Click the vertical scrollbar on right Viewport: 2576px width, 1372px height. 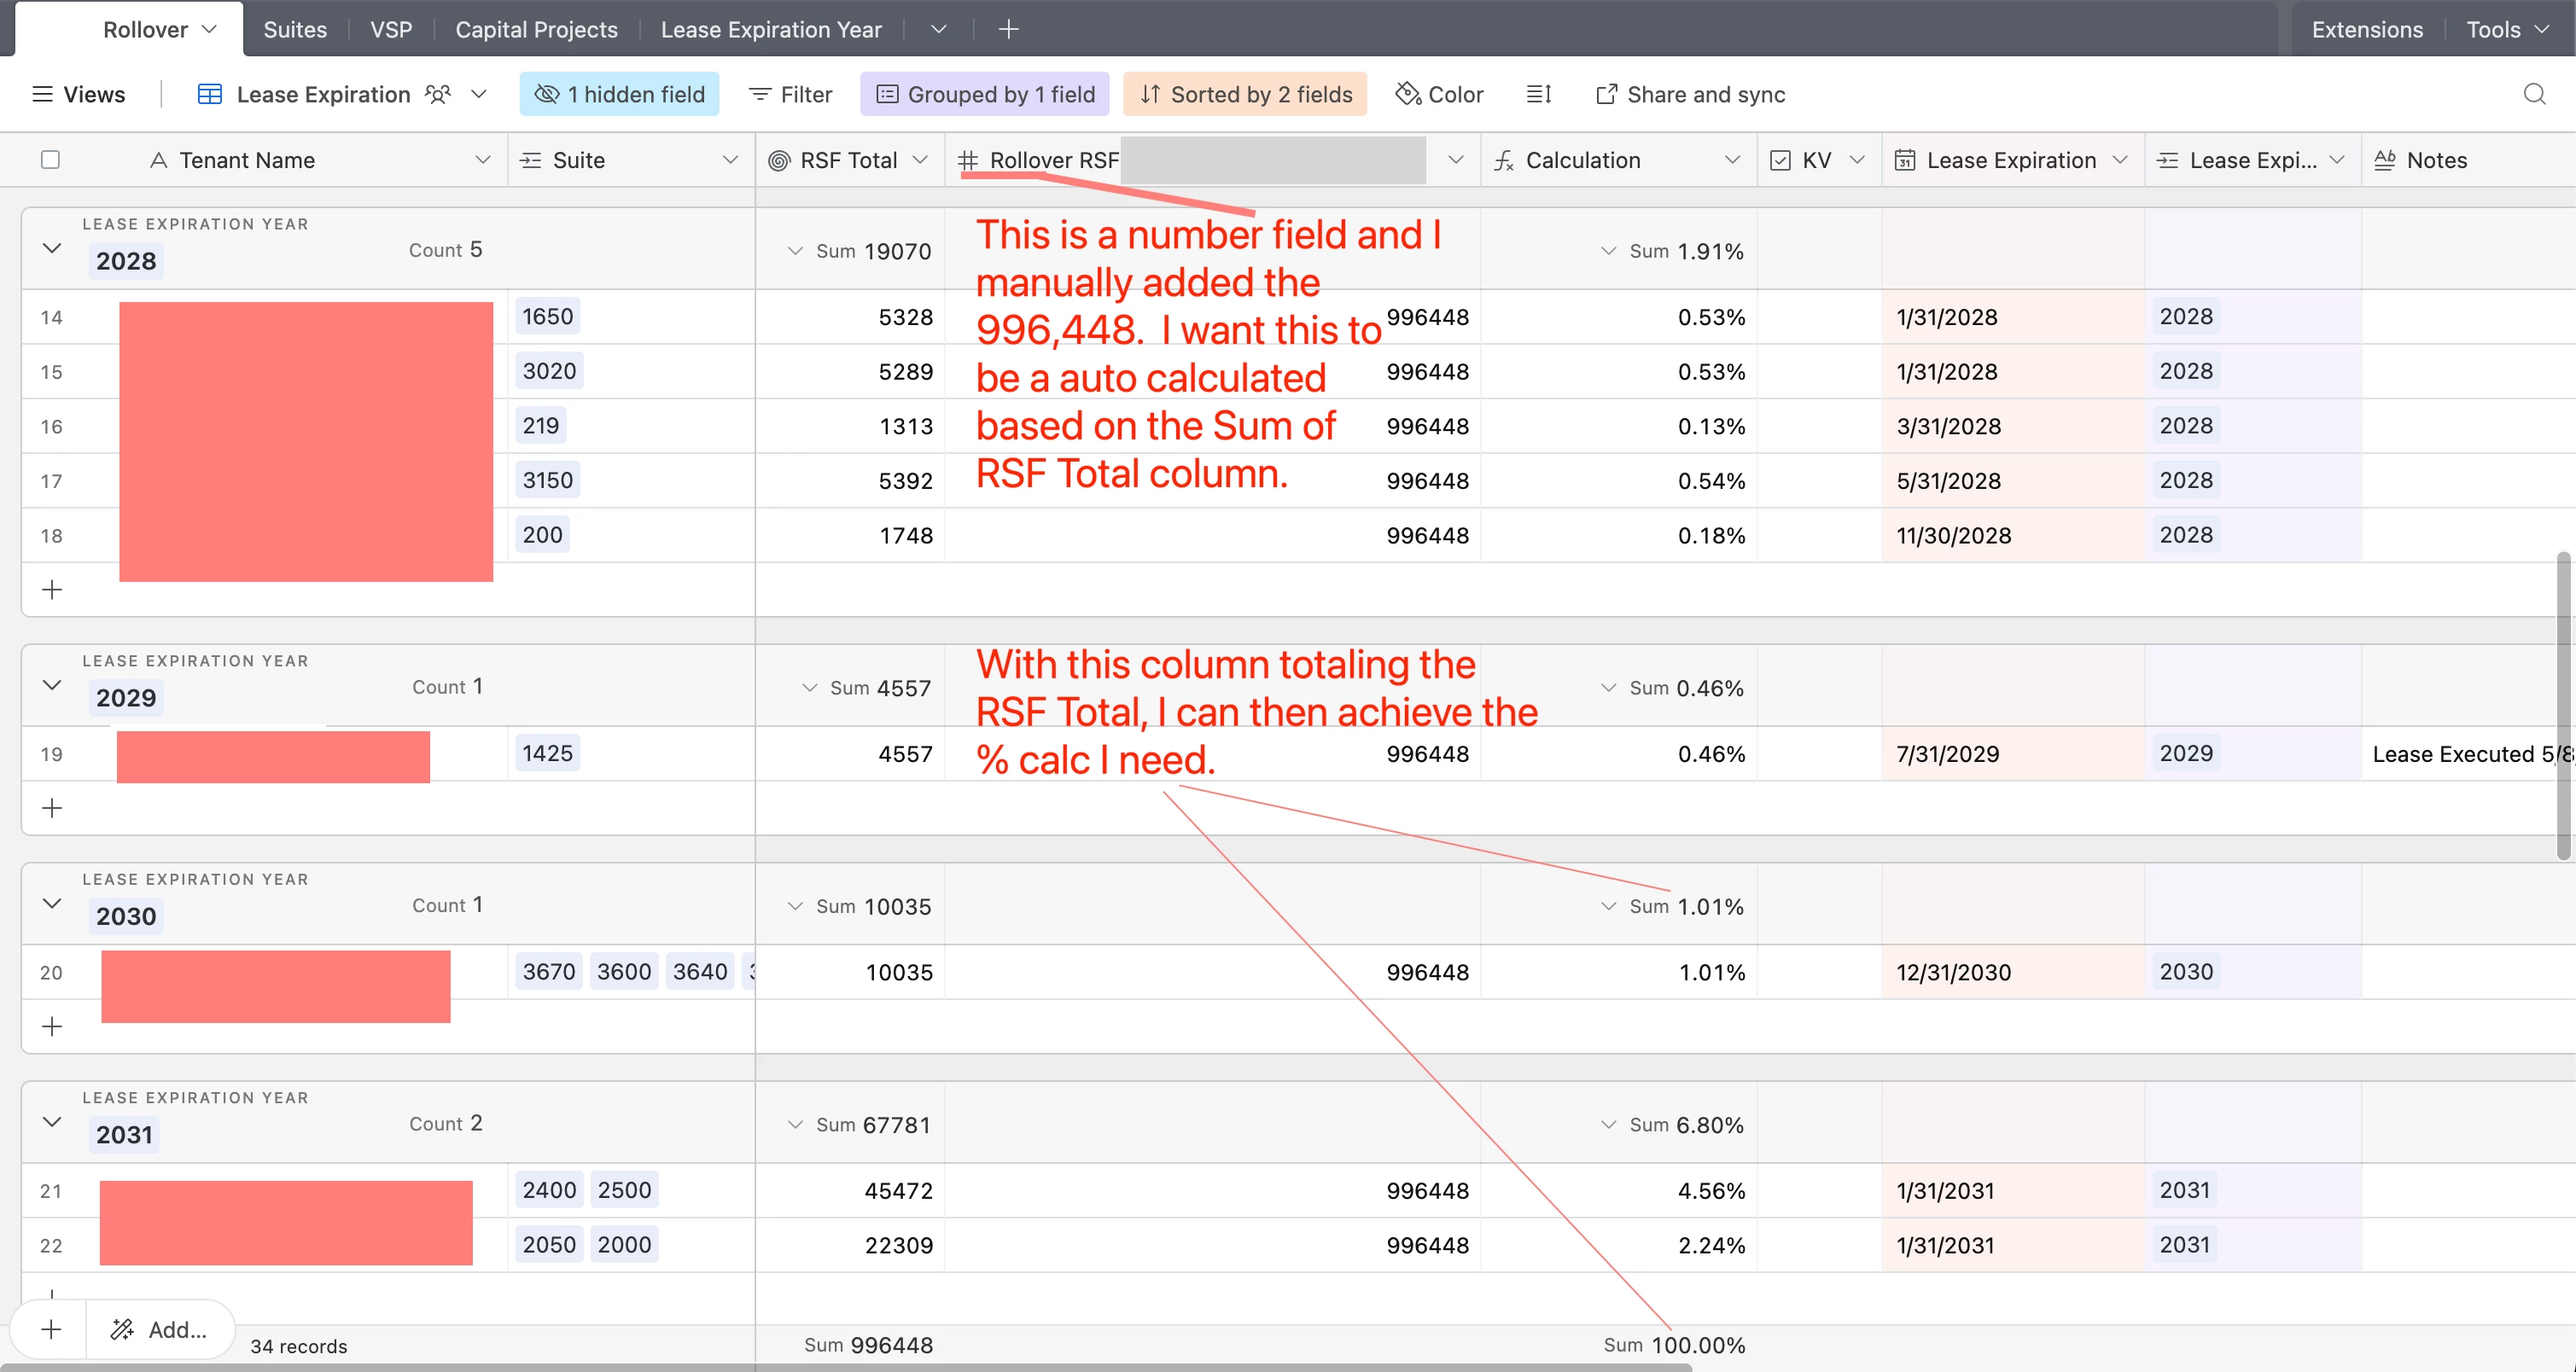(2563, 705)
